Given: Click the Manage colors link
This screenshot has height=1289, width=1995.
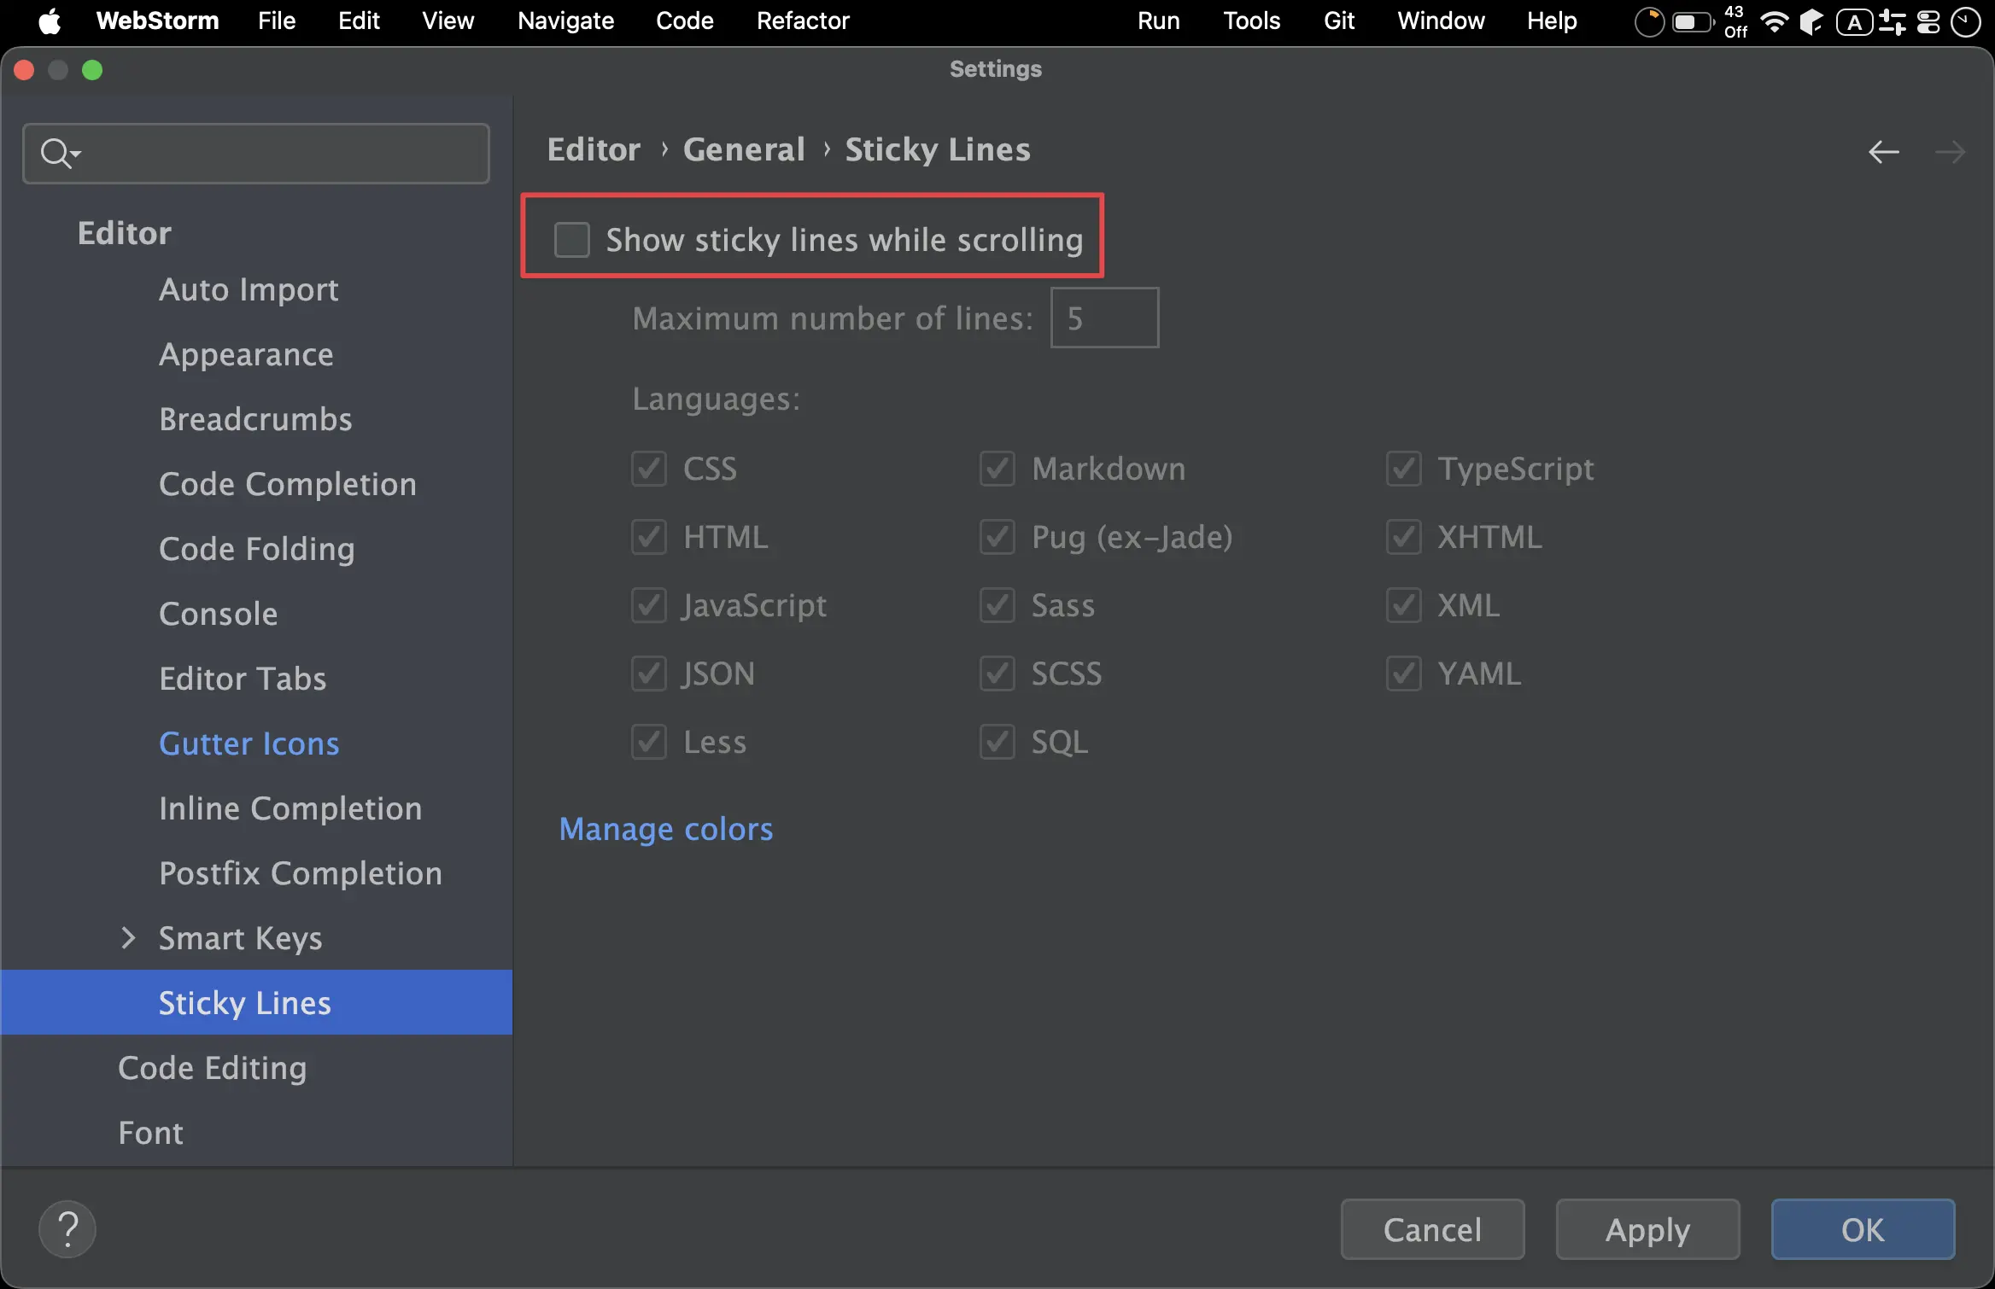Looking at the screenshot, I should [665, 829].
